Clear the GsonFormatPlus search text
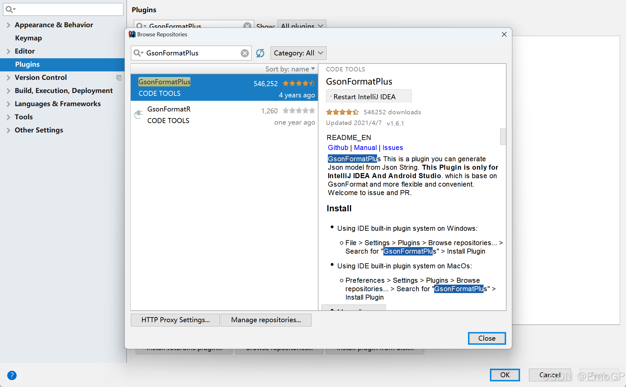Viewport: 626px width, 387px height. [x=245, y=53]
